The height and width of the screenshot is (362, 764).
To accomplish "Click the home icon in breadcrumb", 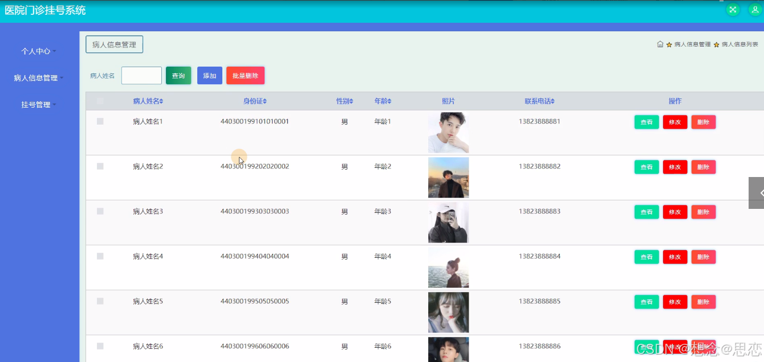I will pyautogui.click(x=660, y=44).
